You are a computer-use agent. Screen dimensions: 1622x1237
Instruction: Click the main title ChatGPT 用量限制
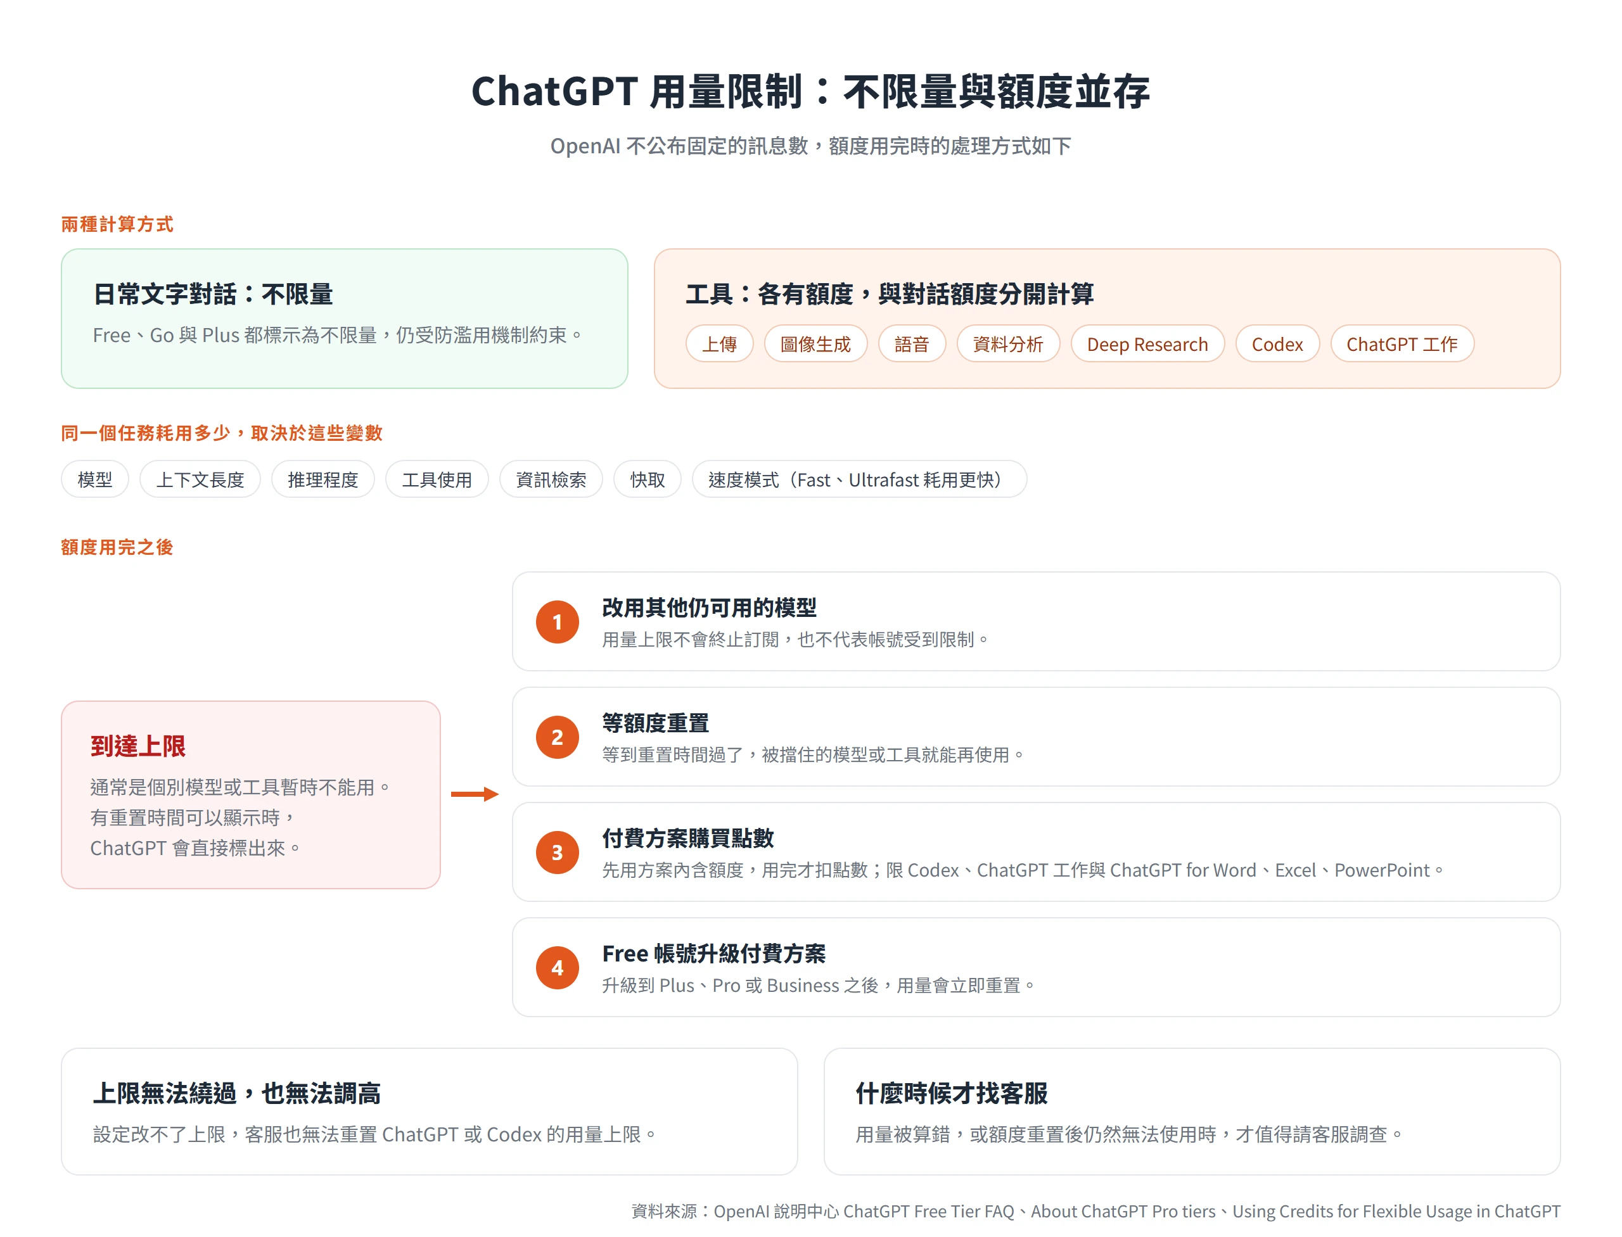point(810,91)
